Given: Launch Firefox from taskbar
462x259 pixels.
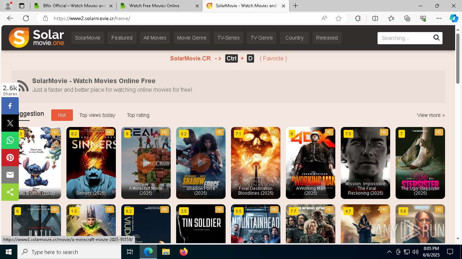Looking at the screenshot, I should (183, 252).
